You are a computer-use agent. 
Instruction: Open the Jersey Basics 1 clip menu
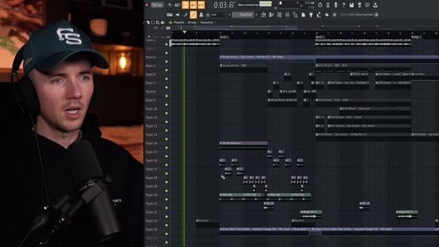coord(221,143)
